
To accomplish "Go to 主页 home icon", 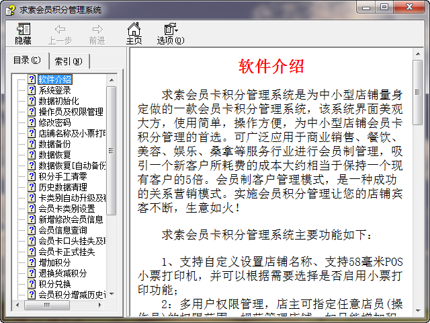I will [x=134, y=29].
